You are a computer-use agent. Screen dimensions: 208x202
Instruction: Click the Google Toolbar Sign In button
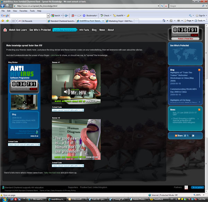point(200,16)
